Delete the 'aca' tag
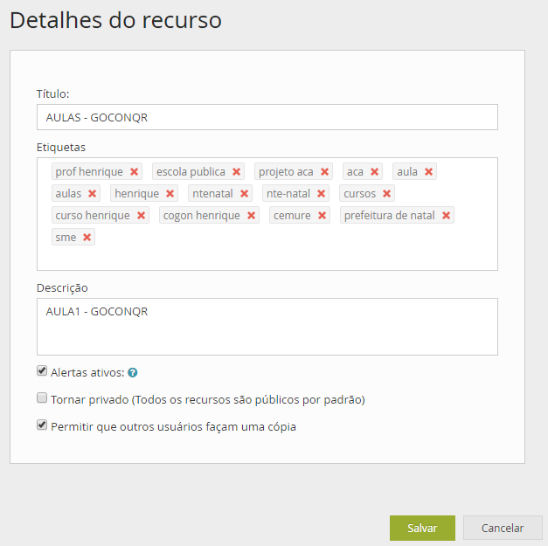548x546 pixels. pos(374,172)
